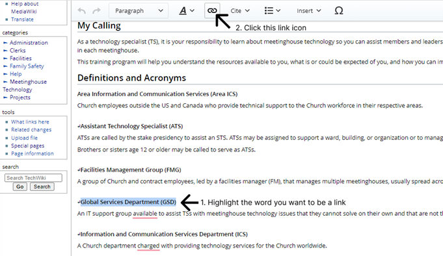Click the Search button
The height and width of the screenshot is (256, 443).
pos(42,187)
